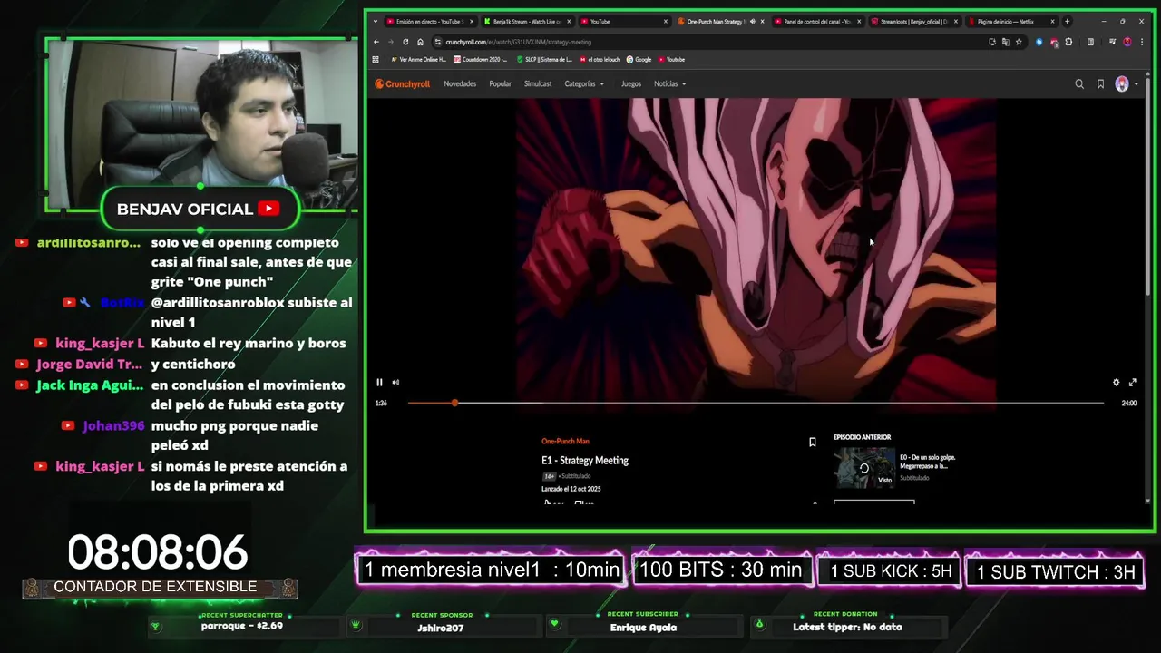
Task: Switch to Emisión en directo YouTube tab
Action: [x=430, y=22]
